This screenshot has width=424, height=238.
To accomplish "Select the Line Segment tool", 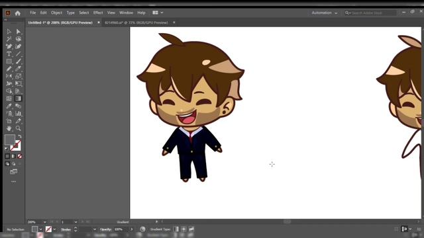I will coord(18,54).
